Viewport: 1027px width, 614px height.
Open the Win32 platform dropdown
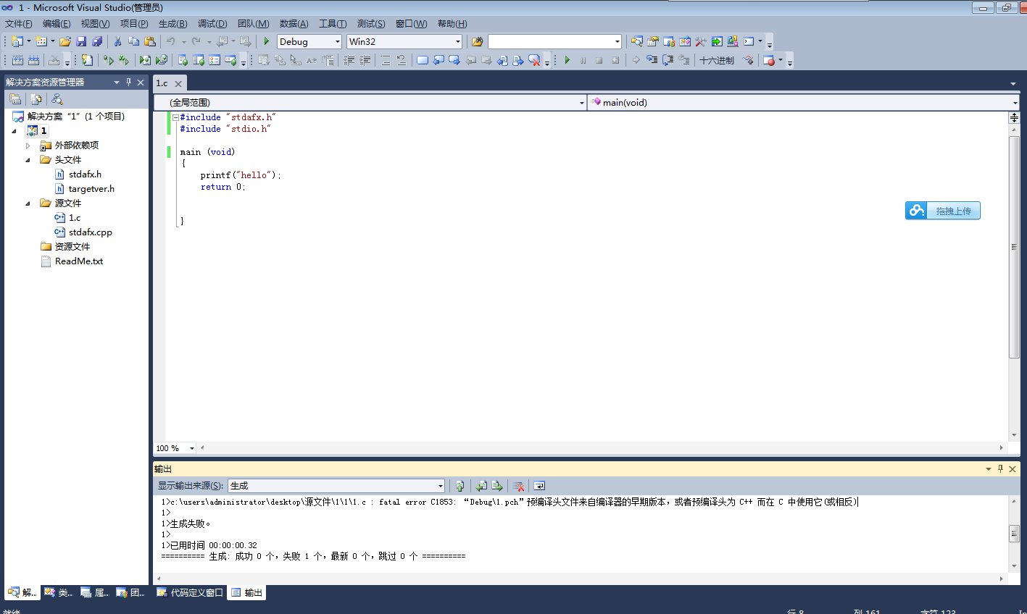coord(457,41)
